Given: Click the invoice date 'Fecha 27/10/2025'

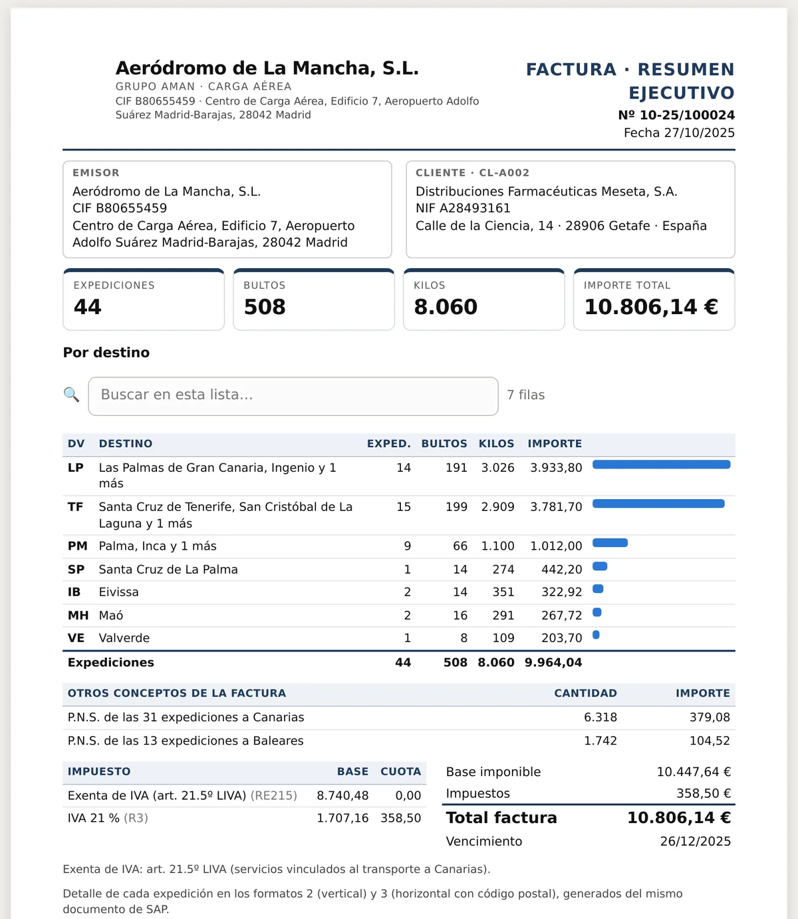Looking at the screenshot, I should coord(679,133).
